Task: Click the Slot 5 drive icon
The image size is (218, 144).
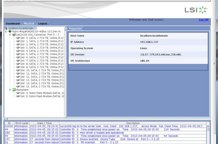Action: coord(18,54)
